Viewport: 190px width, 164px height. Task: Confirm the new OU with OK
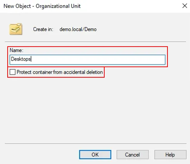click(x=95, y=155)
